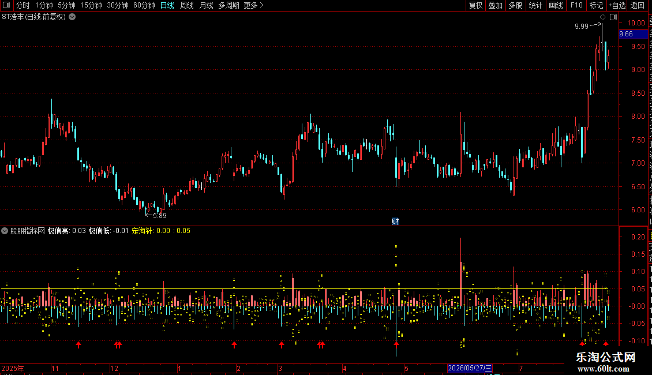The height and width of the screenshot is (375, 652).
Task: Click the 叠加 overlay button
Action: (496, 5)
